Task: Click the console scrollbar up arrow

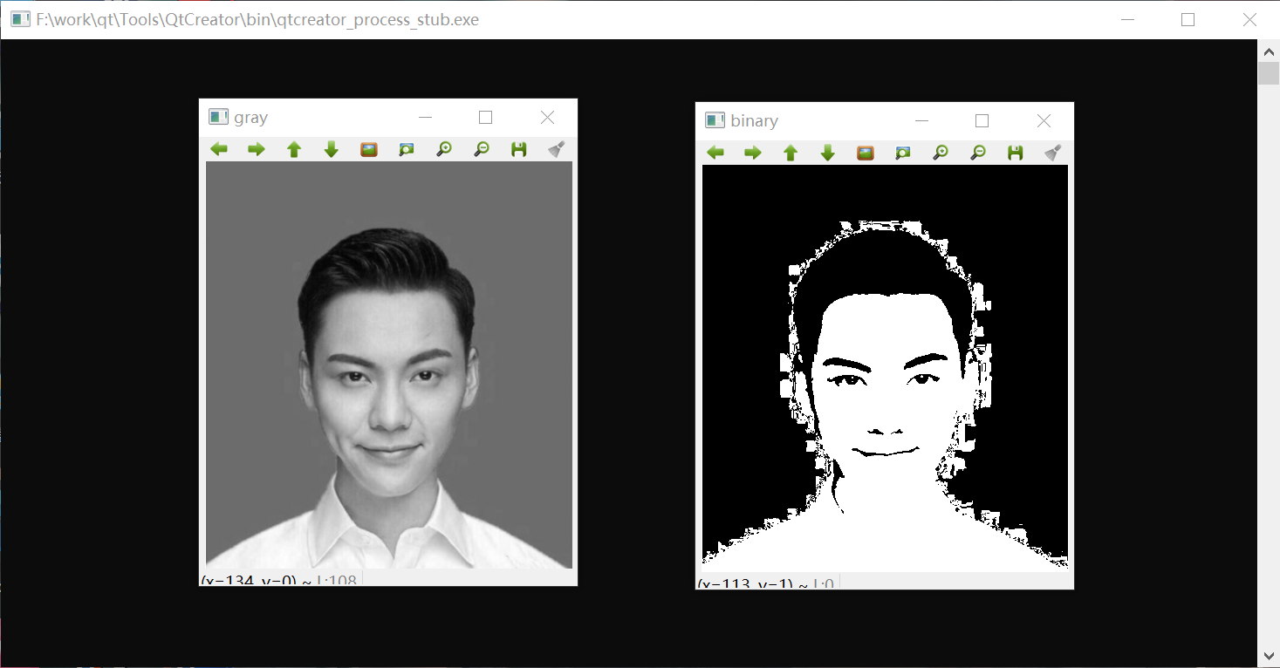Action: [1269, 51]
